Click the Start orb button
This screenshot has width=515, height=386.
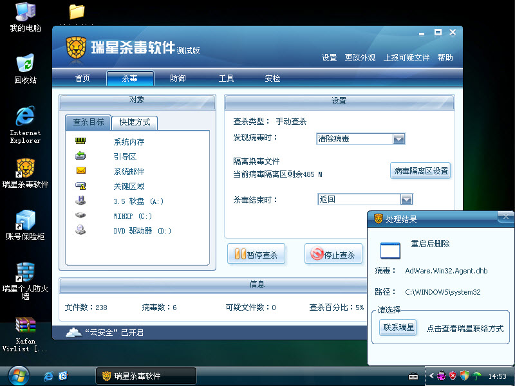[x=19, y=376]
